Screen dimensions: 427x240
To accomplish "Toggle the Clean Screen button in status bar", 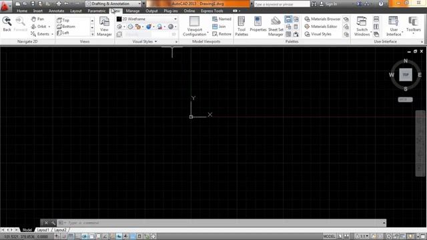I will point(423,237).
